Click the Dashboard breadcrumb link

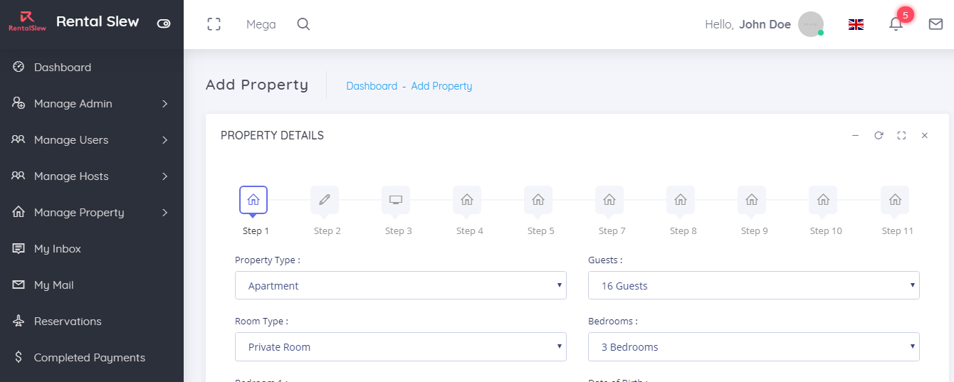click(372, 86)
